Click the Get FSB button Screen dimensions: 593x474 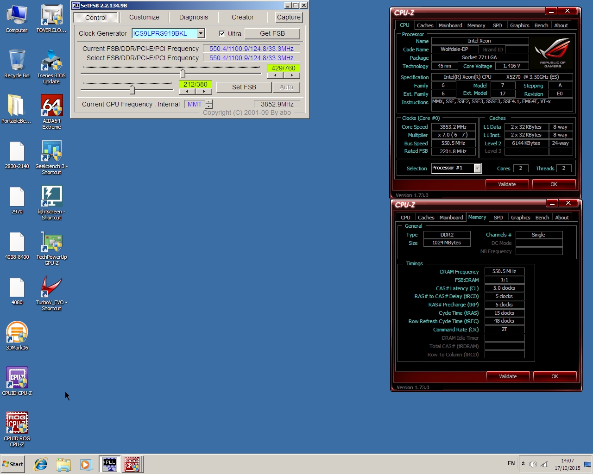click(x=272, y=33)
